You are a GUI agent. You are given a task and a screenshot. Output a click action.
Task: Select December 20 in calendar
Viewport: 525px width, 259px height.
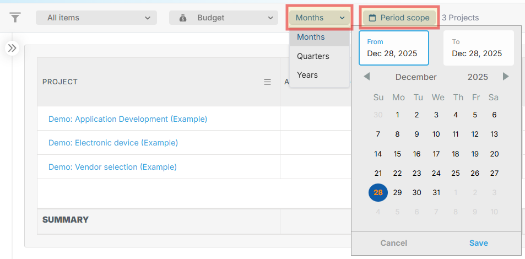(494, 154)
